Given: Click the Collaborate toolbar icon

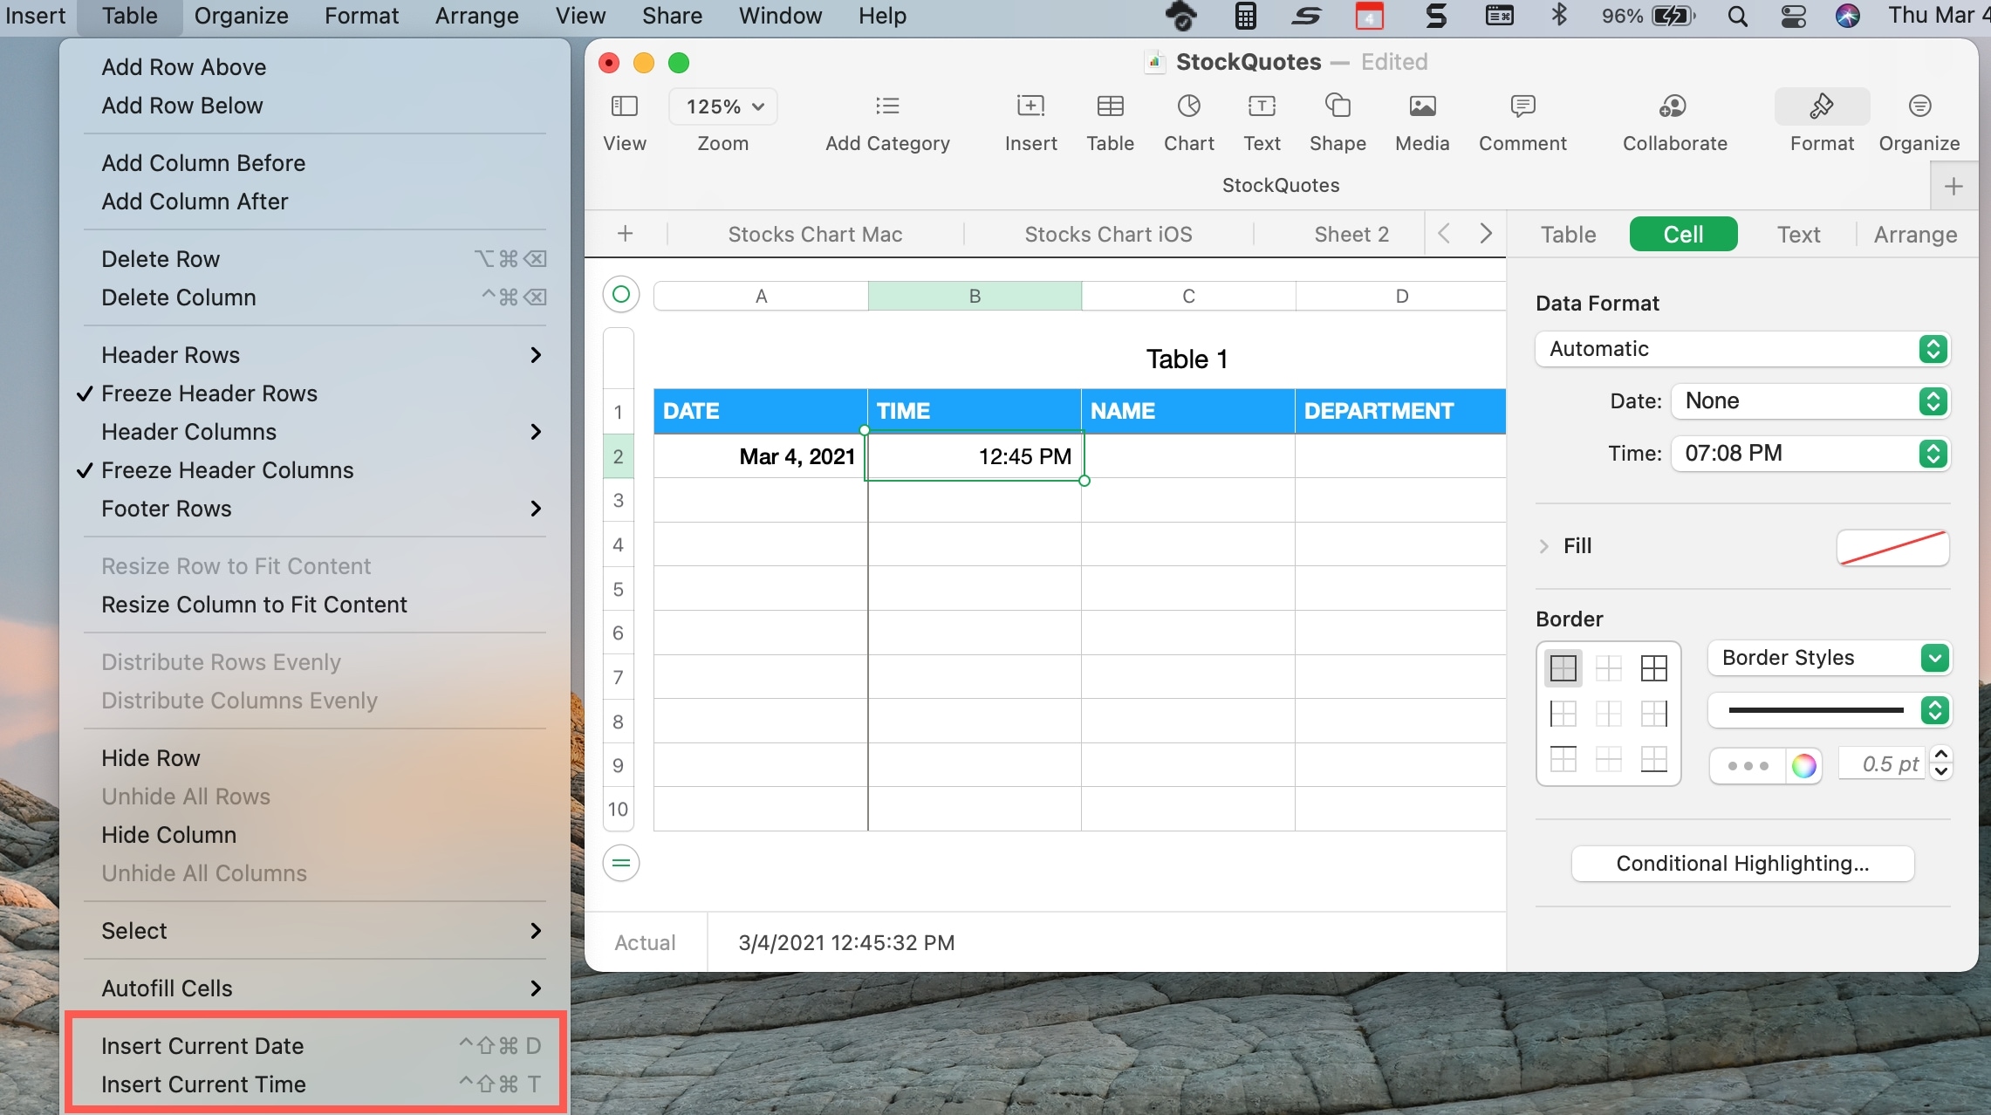Looking at the screenshot, I should 1673,106.
